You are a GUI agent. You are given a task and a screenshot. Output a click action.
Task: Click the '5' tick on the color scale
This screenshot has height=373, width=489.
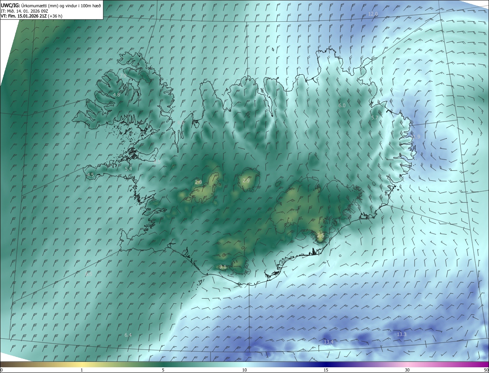tap(163, 370)
